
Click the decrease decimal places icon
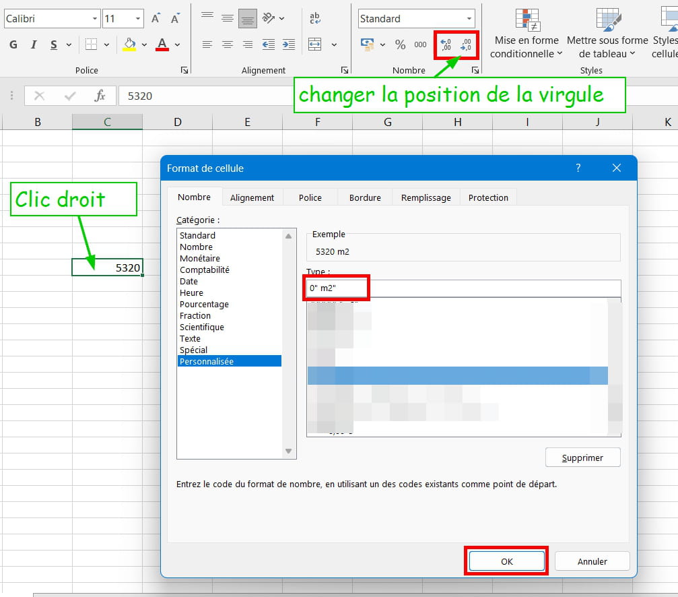[x=466, y=45]
